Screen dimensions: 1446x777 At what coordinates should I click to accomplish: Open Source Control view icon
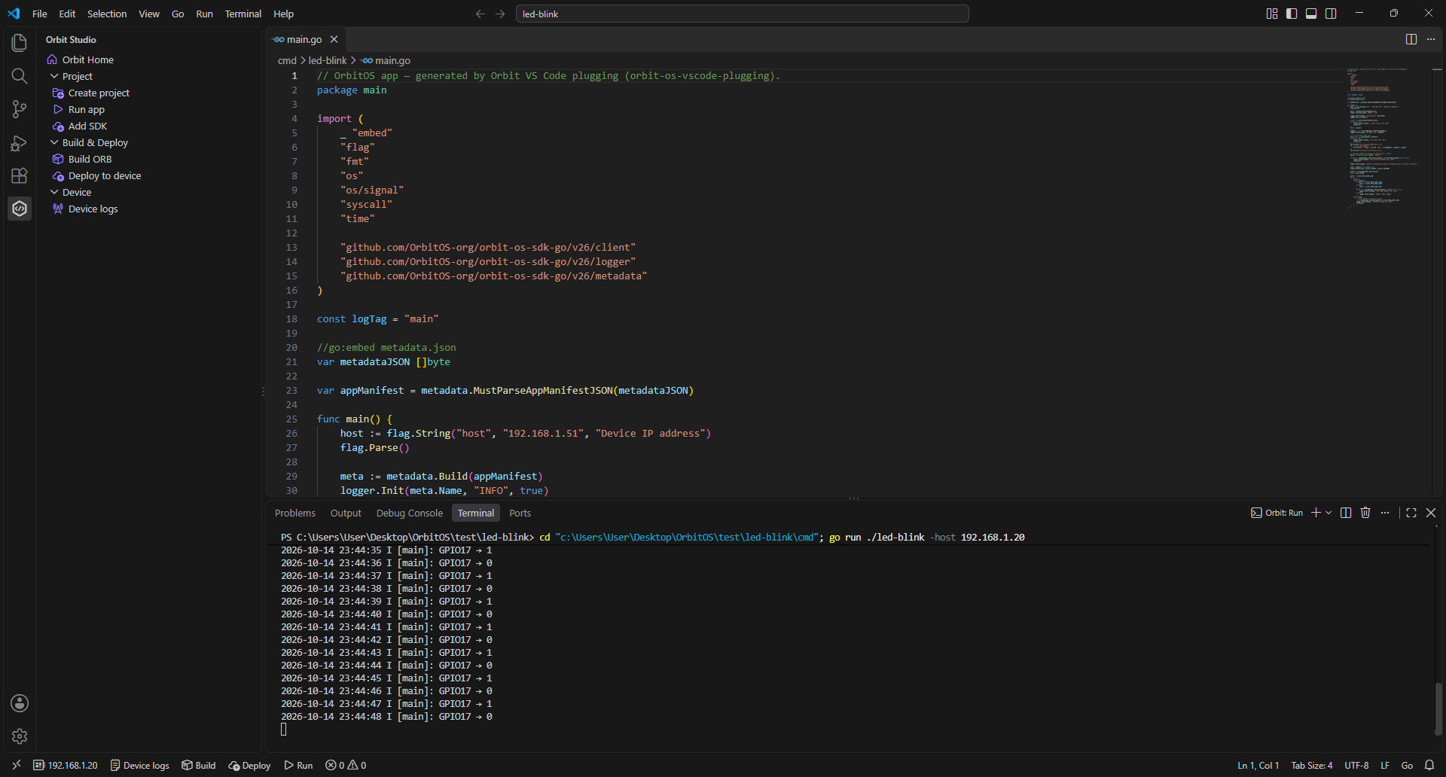20,109
